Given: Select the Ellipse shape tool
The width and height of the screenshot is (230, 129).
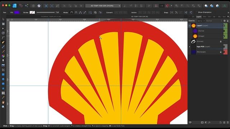Looking at the screenshot, I should 3,79.
